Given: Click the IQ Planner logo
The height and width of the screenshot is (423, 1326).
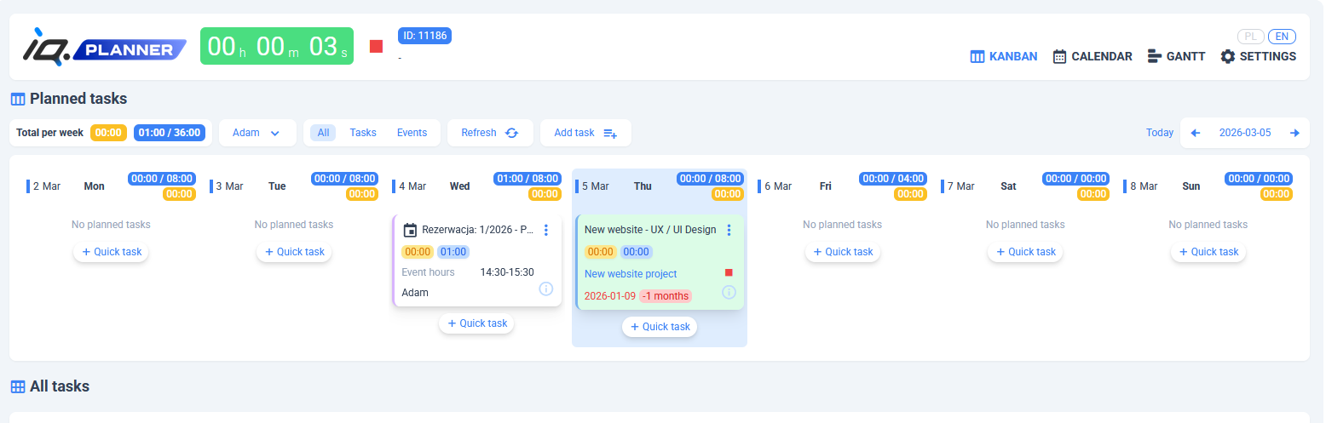Looking at the screenshot, I should (x=104, y=47).
